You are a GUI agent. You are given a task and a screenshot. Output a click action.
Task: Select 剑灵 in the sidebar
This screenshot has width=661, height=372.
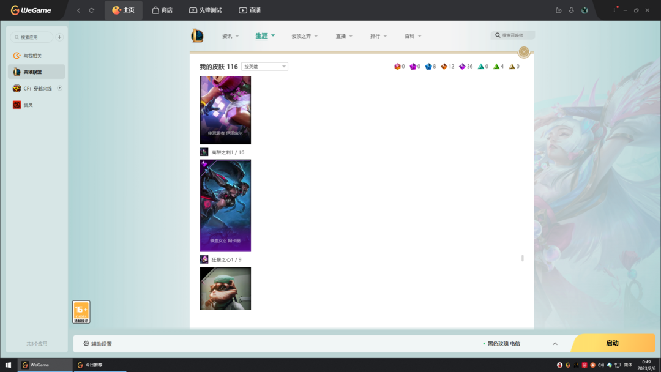pyautogui.click(x=37, y=105)
